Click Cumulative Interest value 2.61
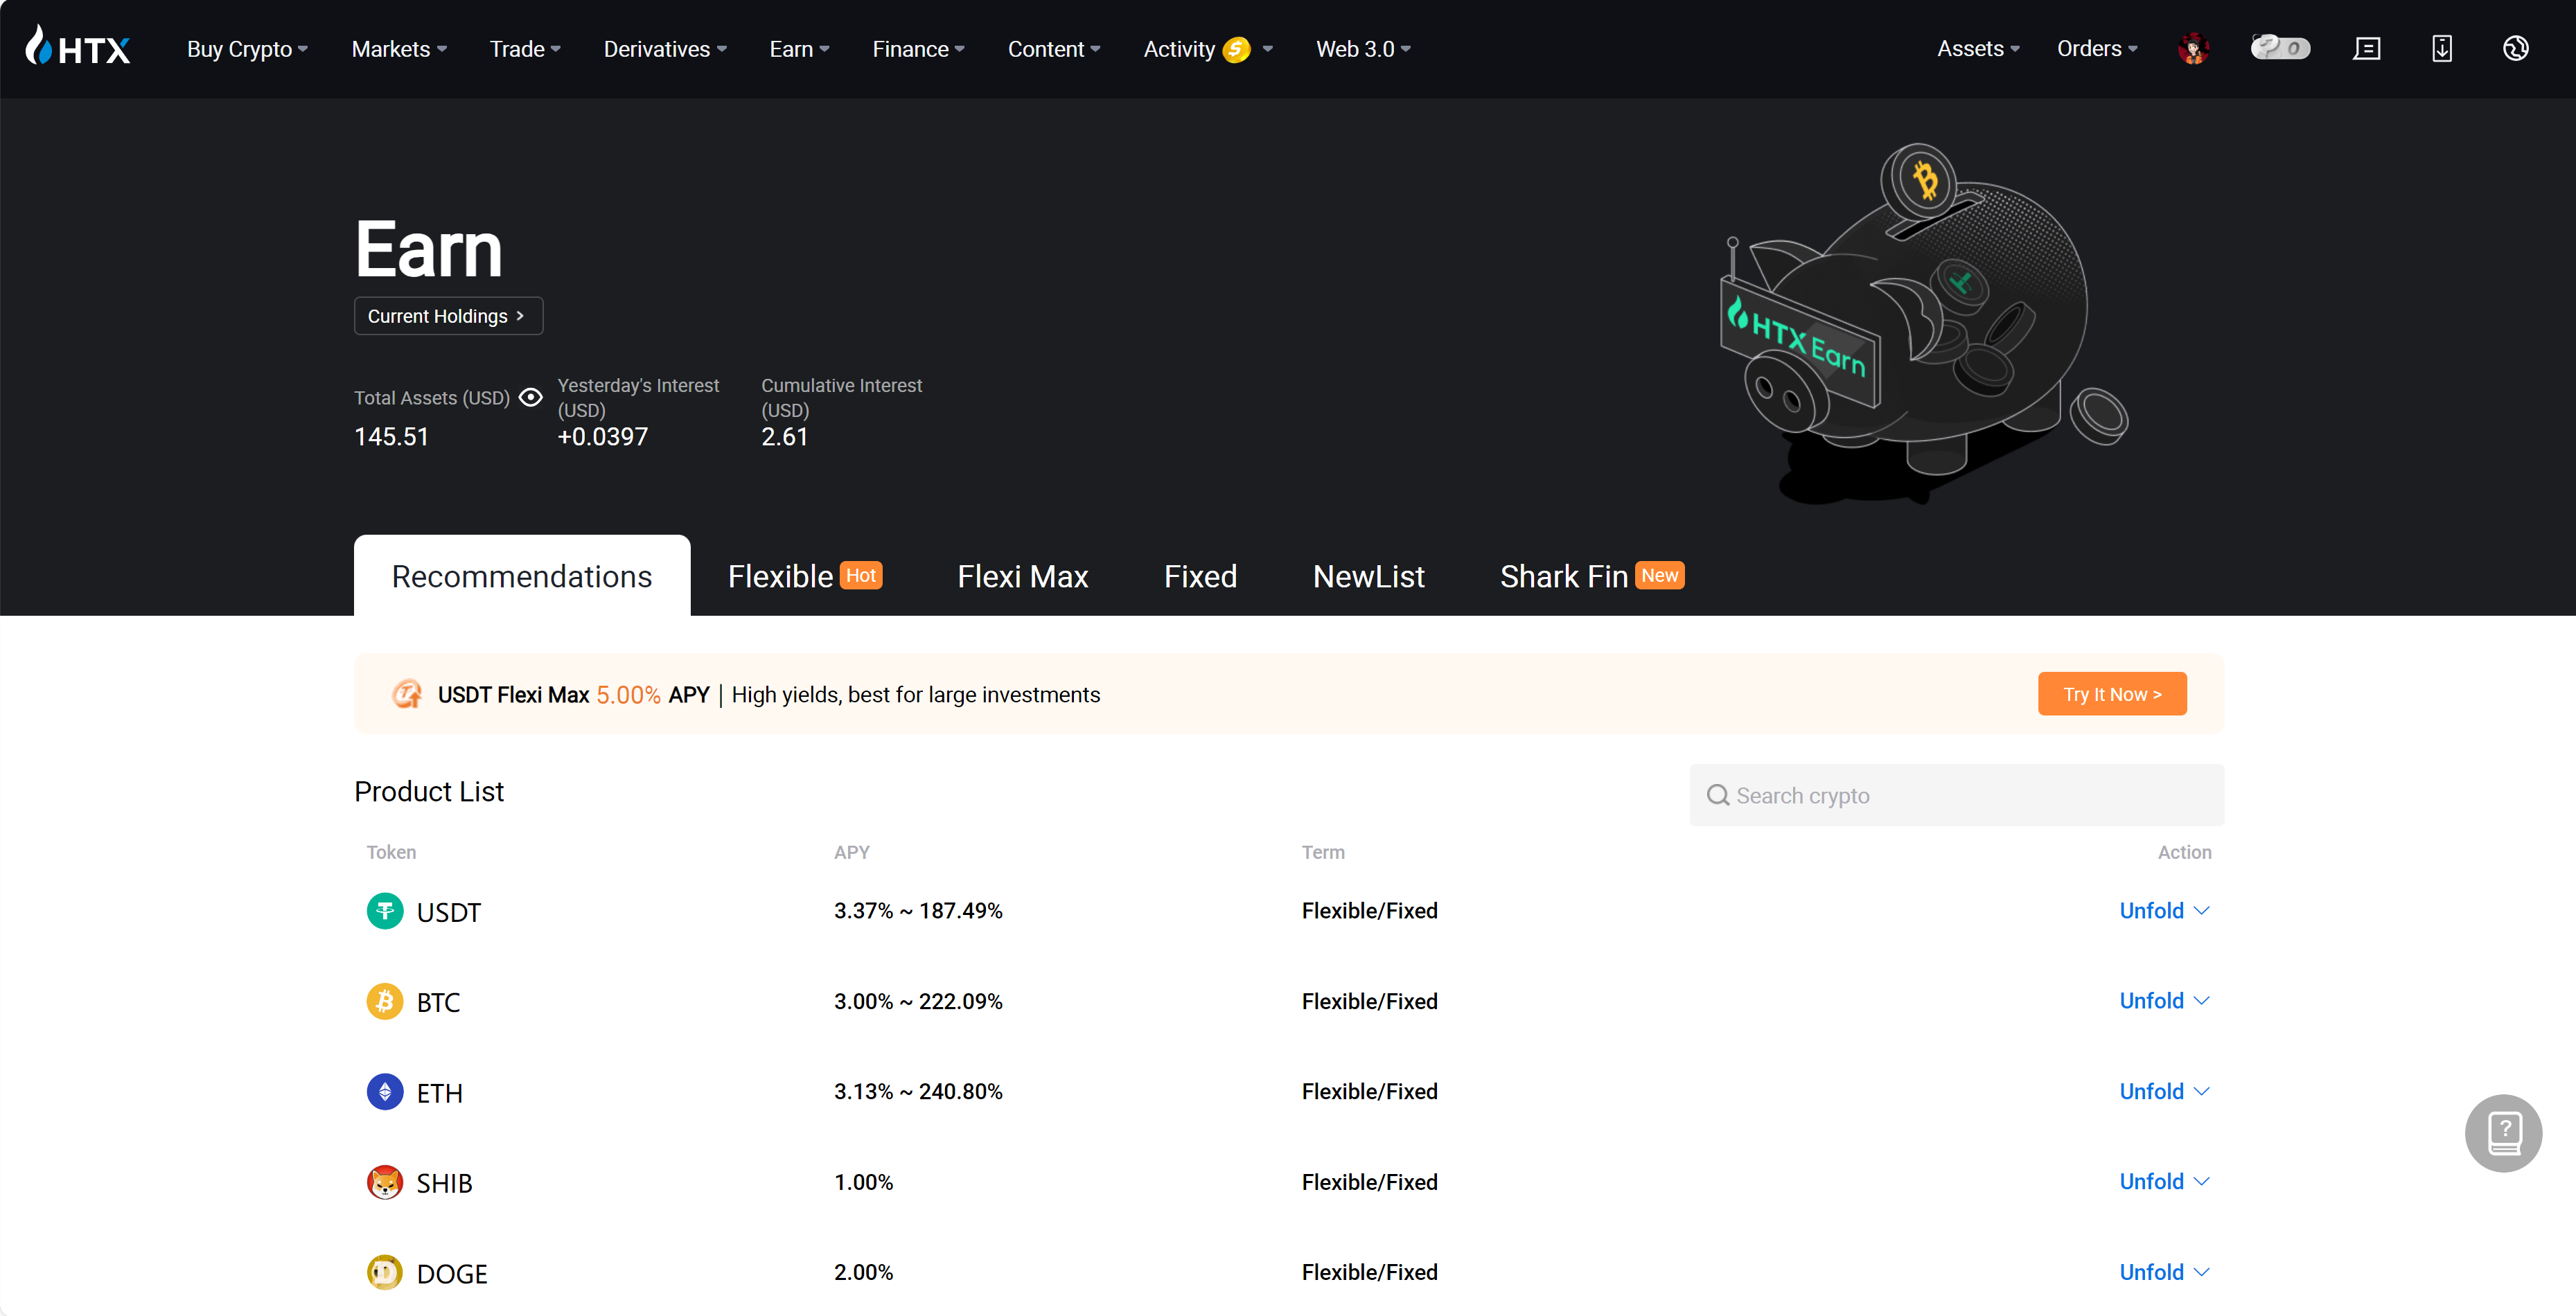The image size is (2576, 1316). pyautogui.click(x=784, y=436)
